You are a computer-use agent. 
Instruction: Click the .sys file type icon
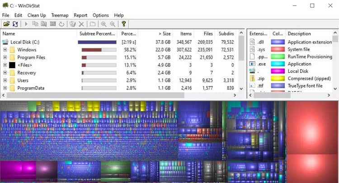point(252,49)
